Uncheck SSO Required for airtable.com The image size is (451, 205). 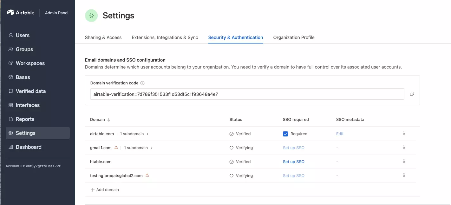click(x=285, y=134)
